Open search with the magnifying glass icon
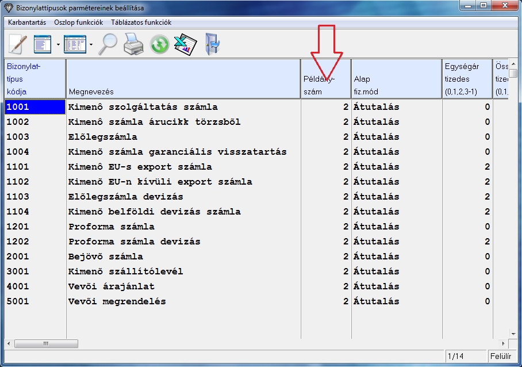This screenshot has height=367, width=522. pos(108,44)
